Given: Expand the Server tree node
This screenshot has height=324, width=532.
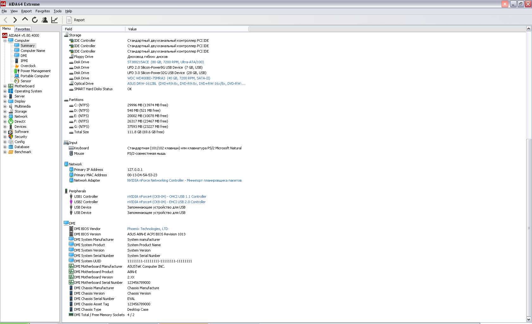Looking at the screenshot, I should 5,96.
